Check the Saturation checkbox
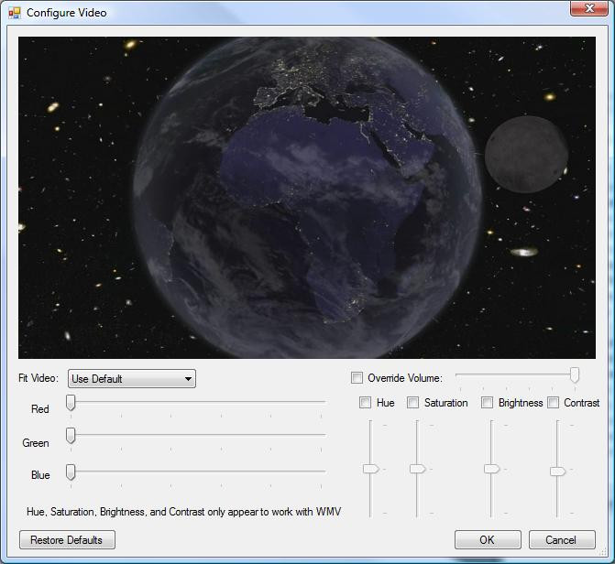Image resolution: width=615 pixels, height=564 pixels. coord(412,403)
